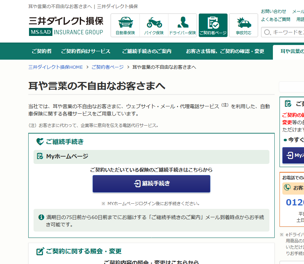
Task: Click the note ※ MYホームページログイン後にお手続きください。
Action: coord(151,204)
